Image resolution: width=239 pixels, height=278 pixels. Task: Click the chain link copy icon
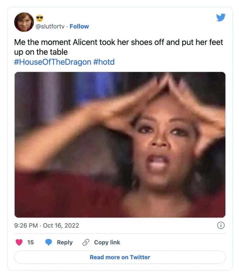pyautogui.click(x=86, y=242)
